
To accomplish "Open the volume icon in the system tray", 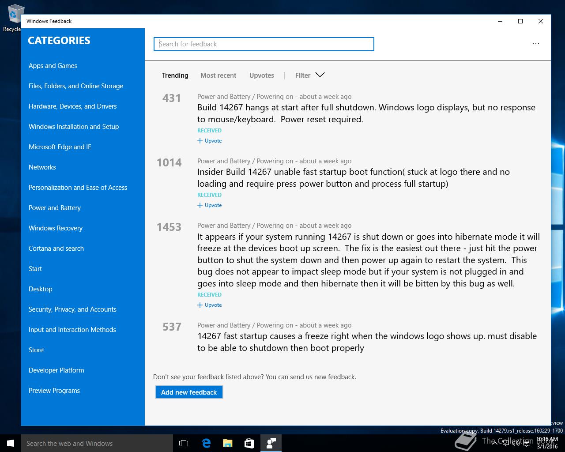I will [x=516, y=443].
